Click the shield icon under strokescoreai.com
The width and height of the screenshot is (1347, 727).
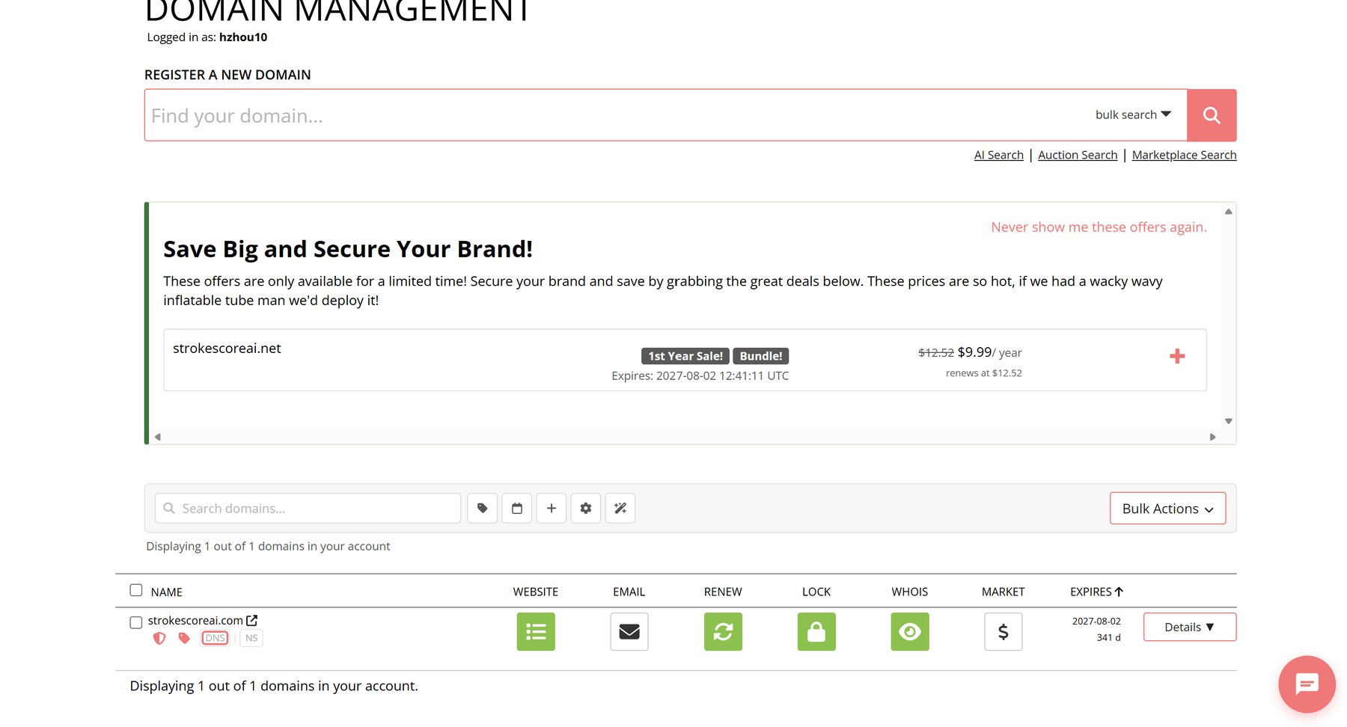[x=159, y=638]
